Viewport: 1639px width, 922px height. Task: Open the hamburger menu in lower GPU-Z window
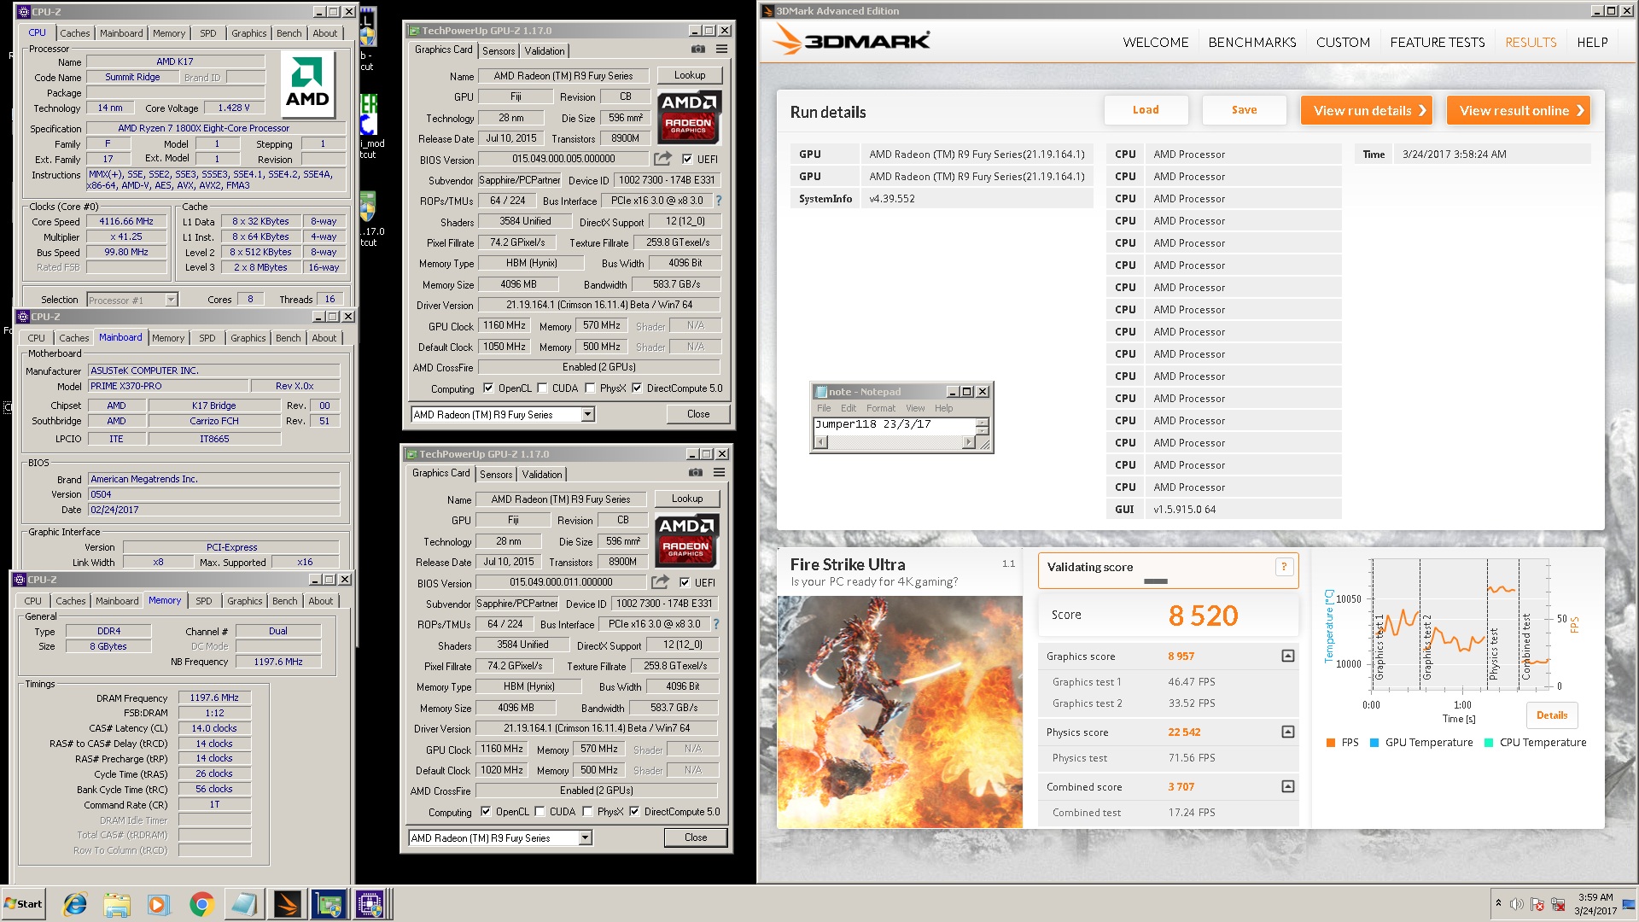[x=720, y=473]
